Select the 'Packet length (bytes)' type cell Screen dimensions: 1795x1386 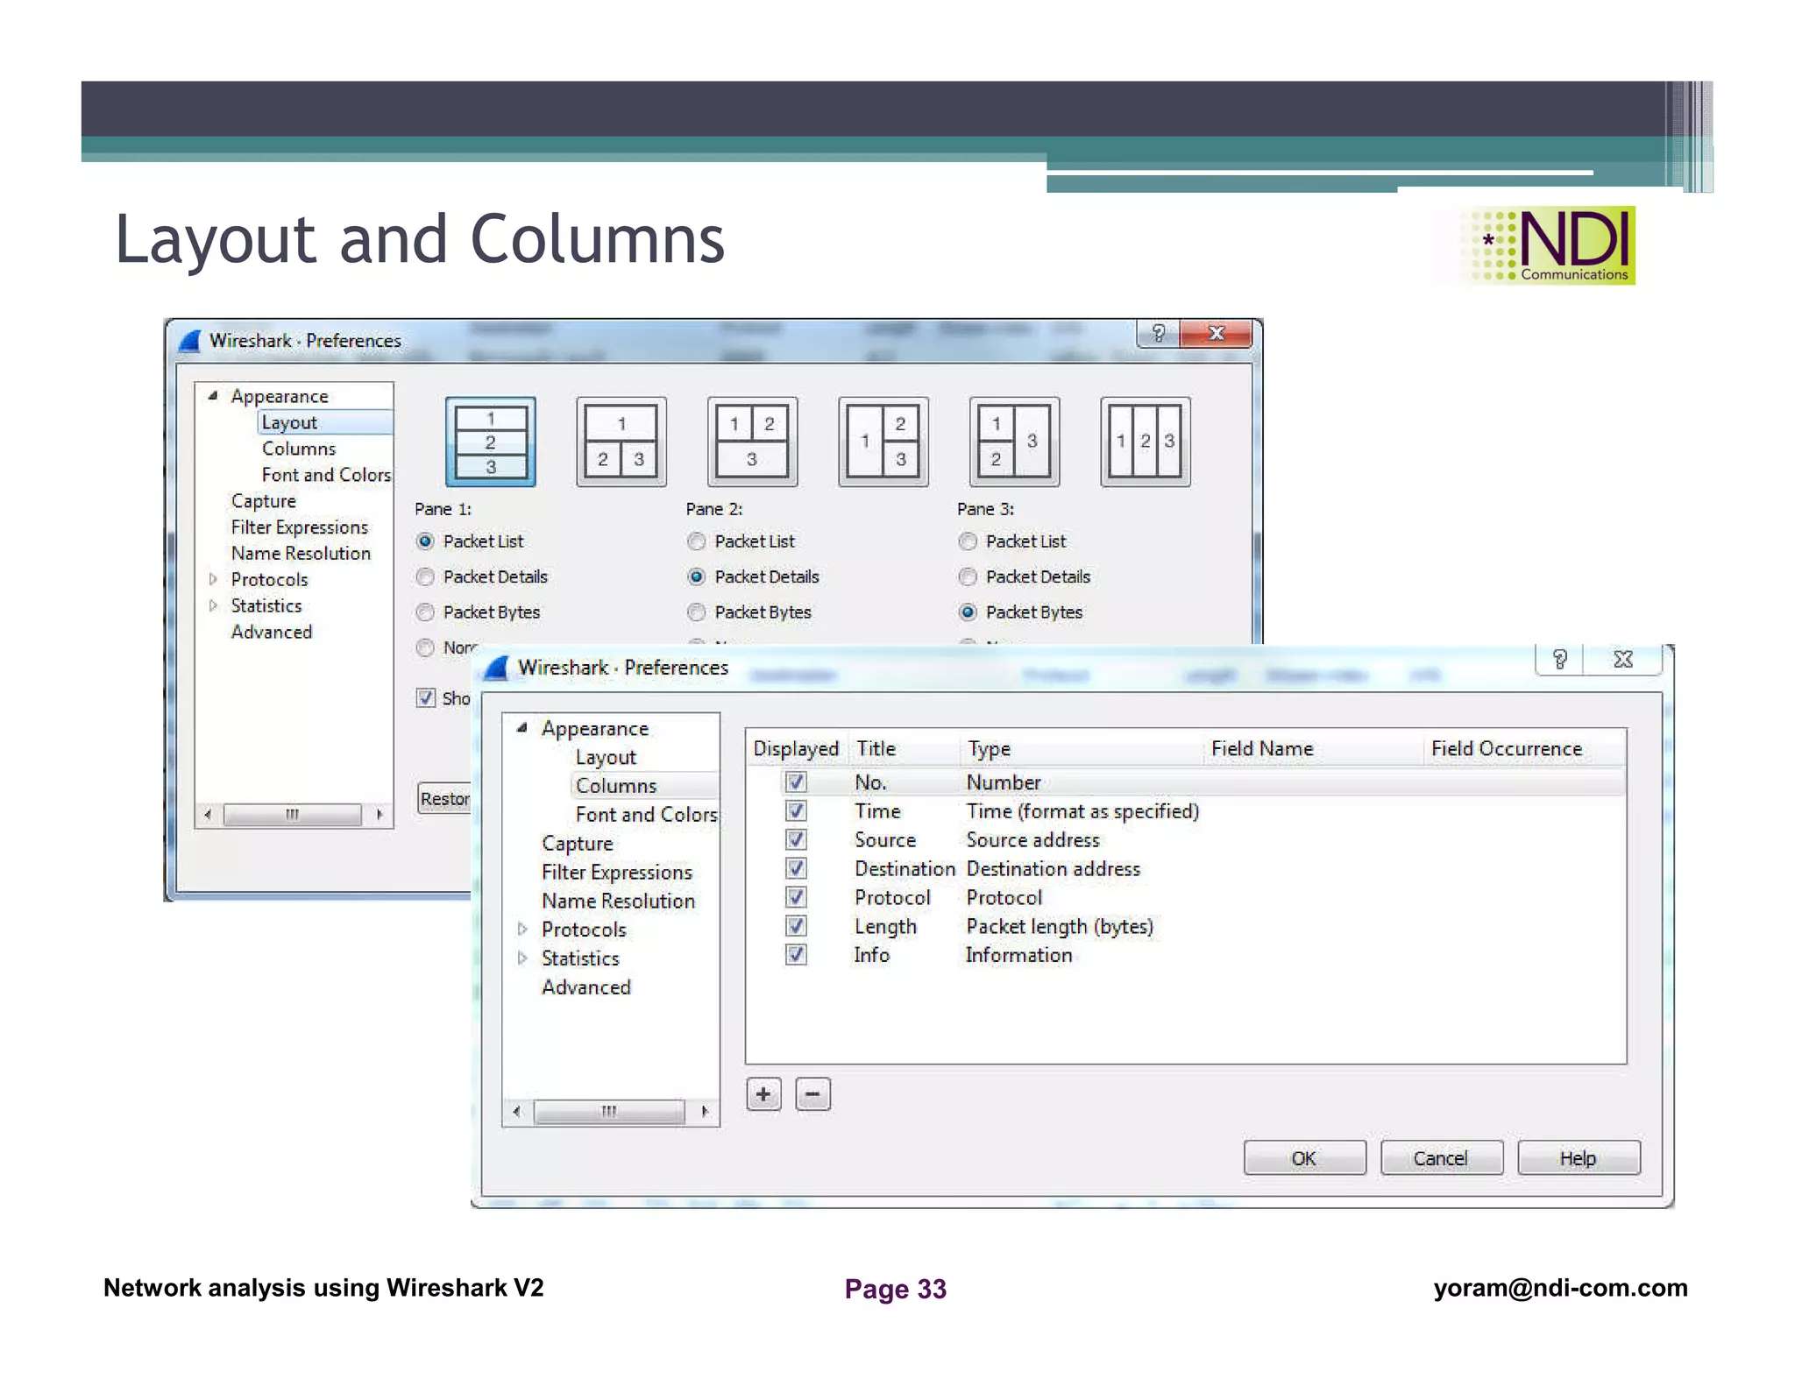[x=1059, y=926]
